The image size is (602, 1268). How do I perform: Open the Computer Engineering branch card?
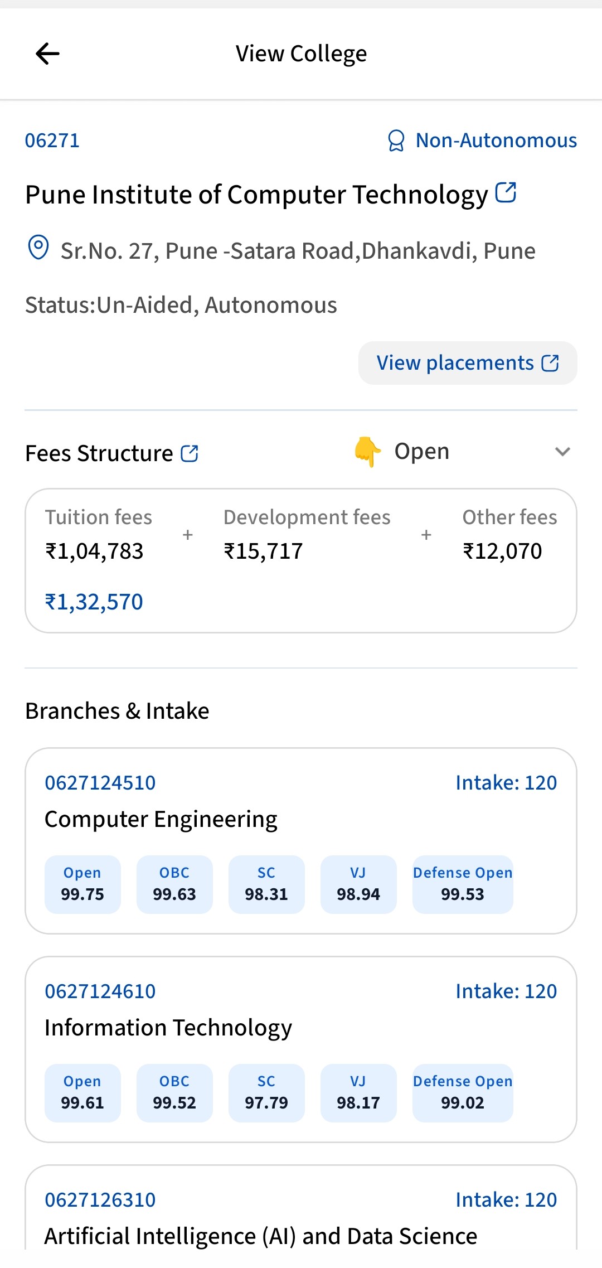click(301, 841)
